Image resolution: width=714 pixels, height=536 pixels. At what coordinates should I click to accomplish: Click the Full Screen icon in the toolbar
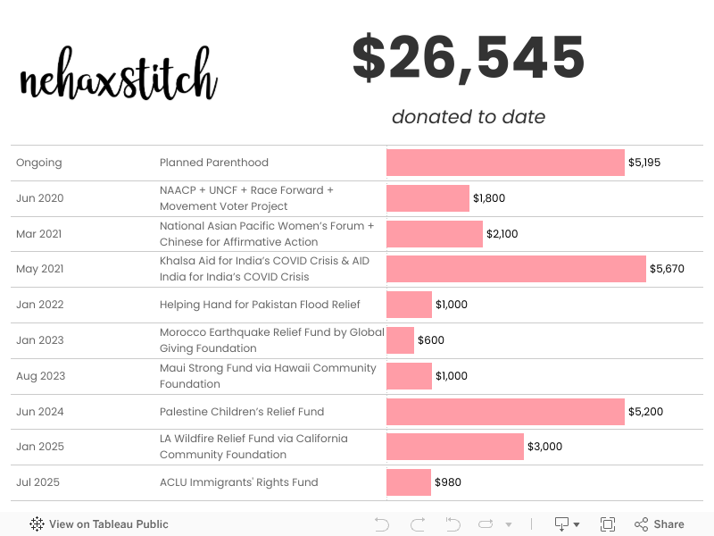(608, 524)
